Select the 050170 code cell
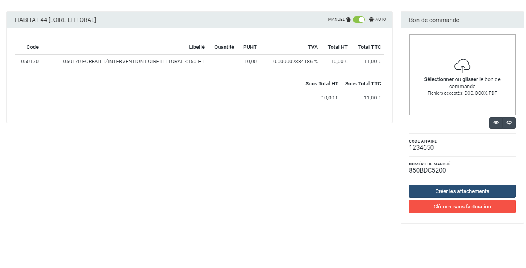The height and width of the screenshot is (268, 526). coord(30,62)
